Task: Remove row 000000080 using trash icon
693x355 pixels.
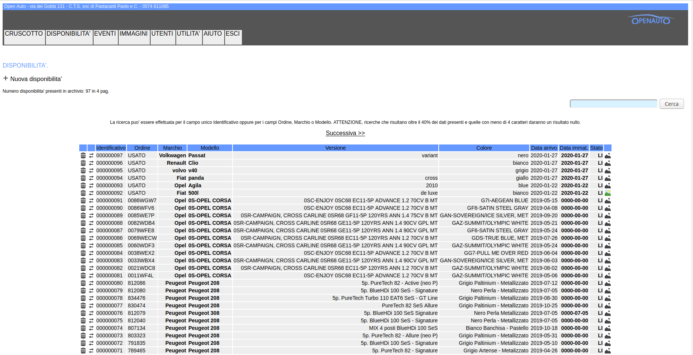Action: (83, 283)
